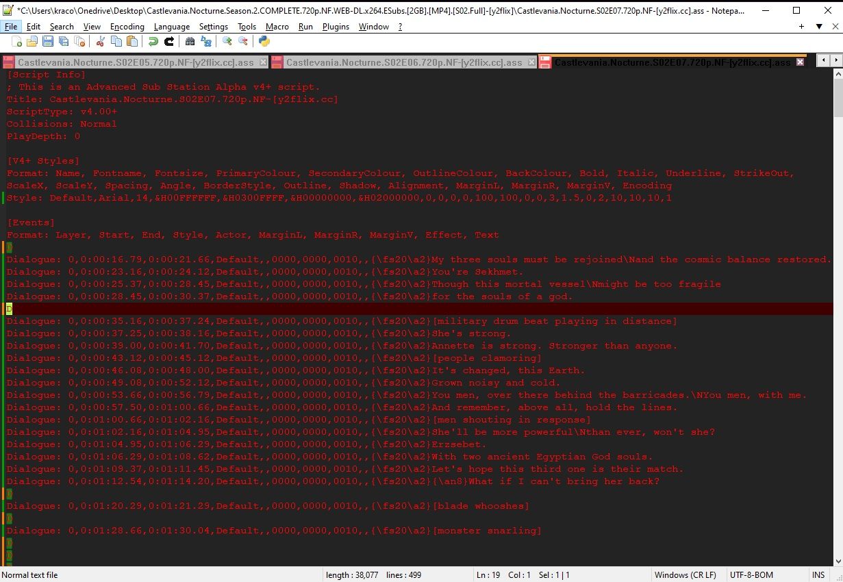Open the black triangle tab list dropdown

tap(818, 26)
